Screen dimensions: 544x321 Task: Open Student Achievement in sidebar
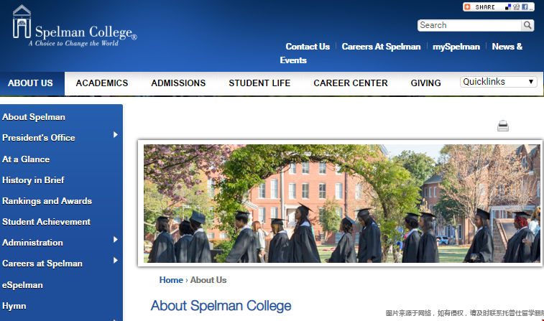tap(46, 222)
